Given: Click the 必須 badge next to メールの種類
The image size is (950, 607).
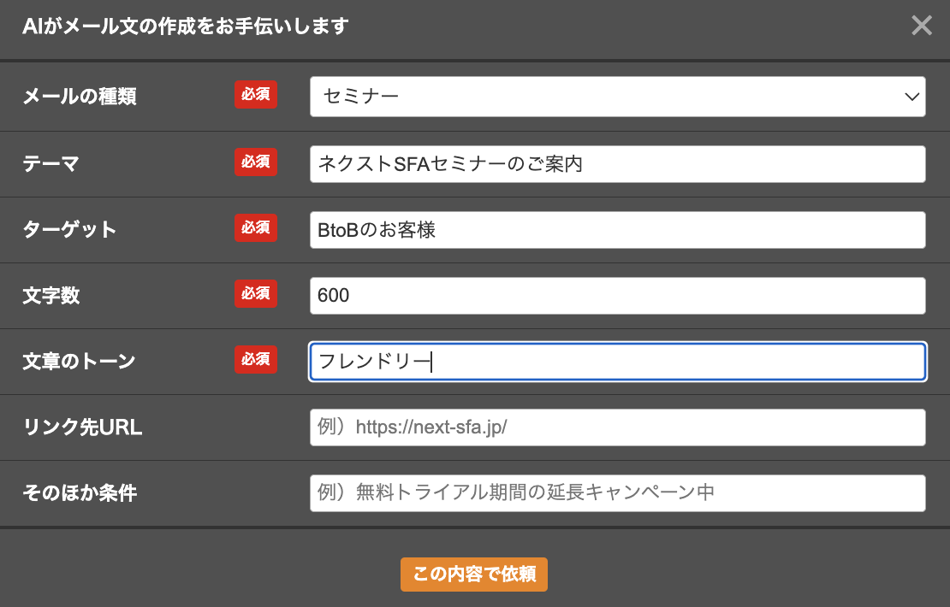Looking at the screenshot, I should pos(255,95).
